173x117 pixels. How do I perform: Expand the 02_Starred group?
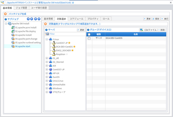pyautogui.click(x=47, y=62)
